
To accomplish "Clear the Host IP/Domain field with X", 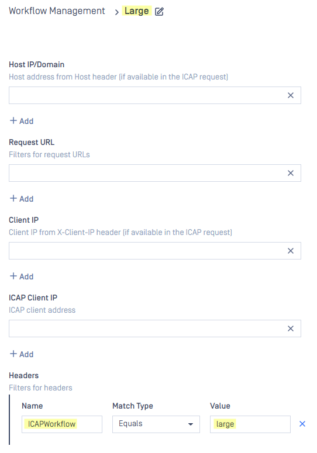I will [x=291, y=95].
